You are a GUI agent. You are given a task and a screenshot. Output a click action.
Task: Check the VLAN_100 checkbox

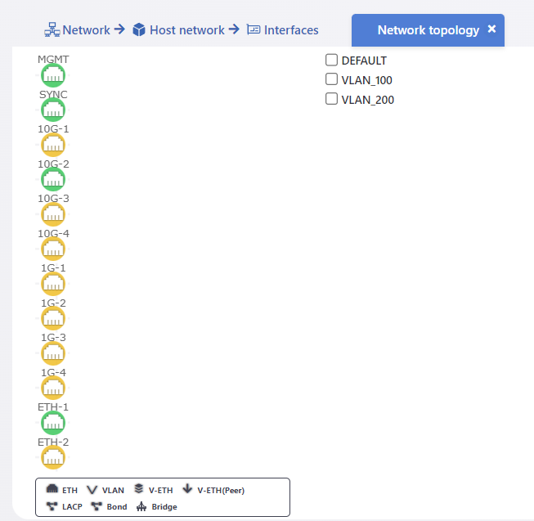(331, 79)
